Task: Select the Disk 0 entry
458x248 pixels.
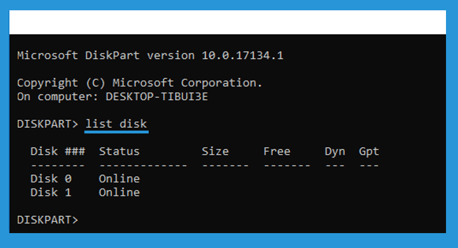Action: (51, 179)
